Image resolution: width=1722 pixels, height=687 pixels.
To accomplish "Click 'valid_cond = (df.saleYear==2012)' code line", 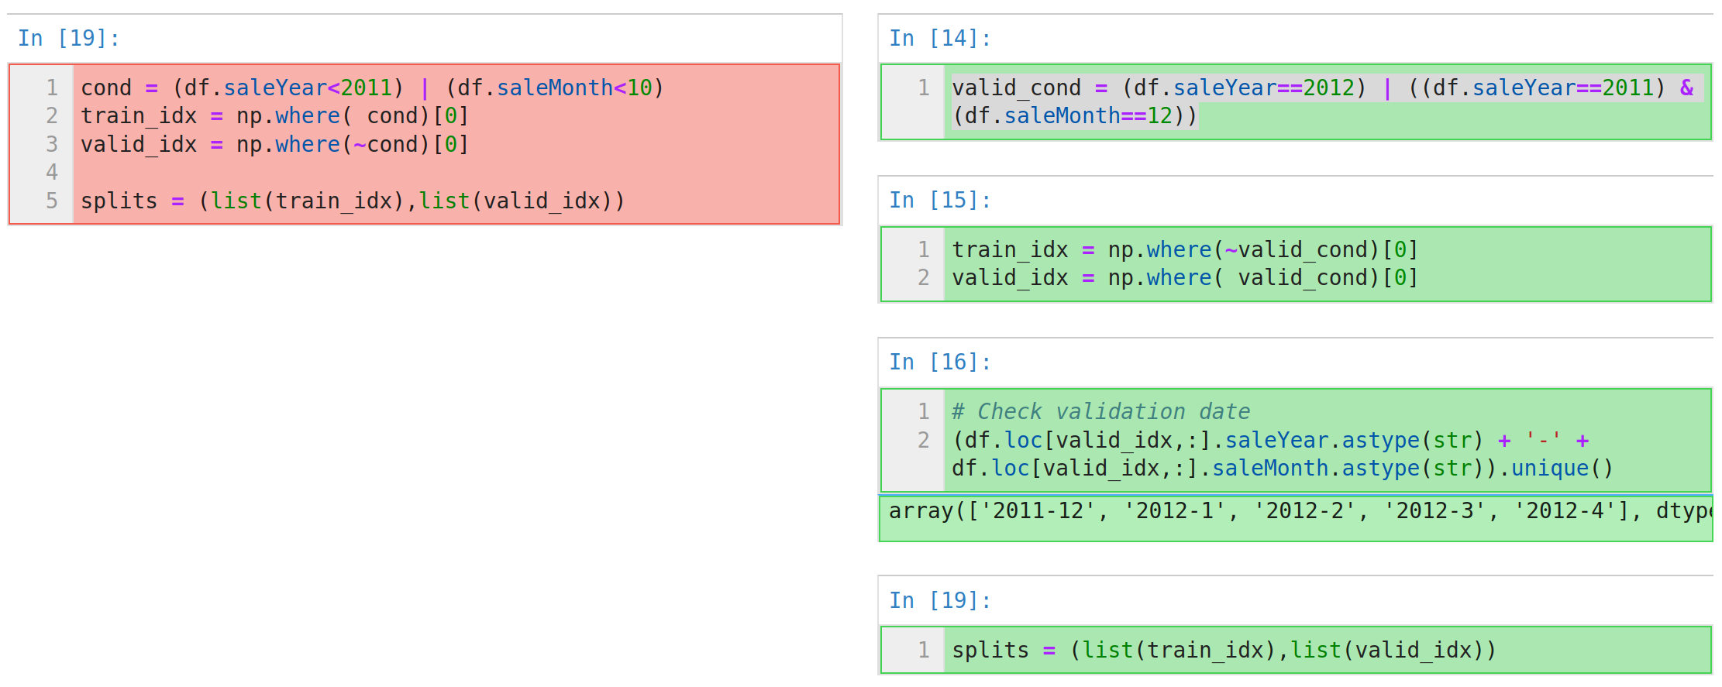I will coord(1323,88).
